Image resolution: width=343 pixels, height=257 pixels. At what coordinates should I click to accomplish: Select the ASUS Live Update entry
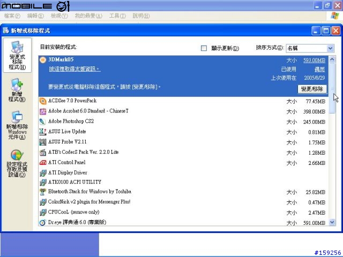(x=183, y=132)
